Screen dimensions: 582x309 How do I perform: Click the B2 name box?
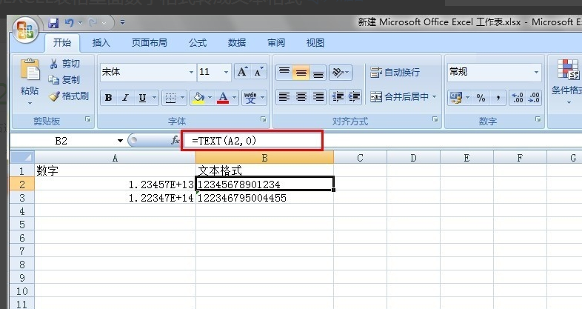point(62,141)
